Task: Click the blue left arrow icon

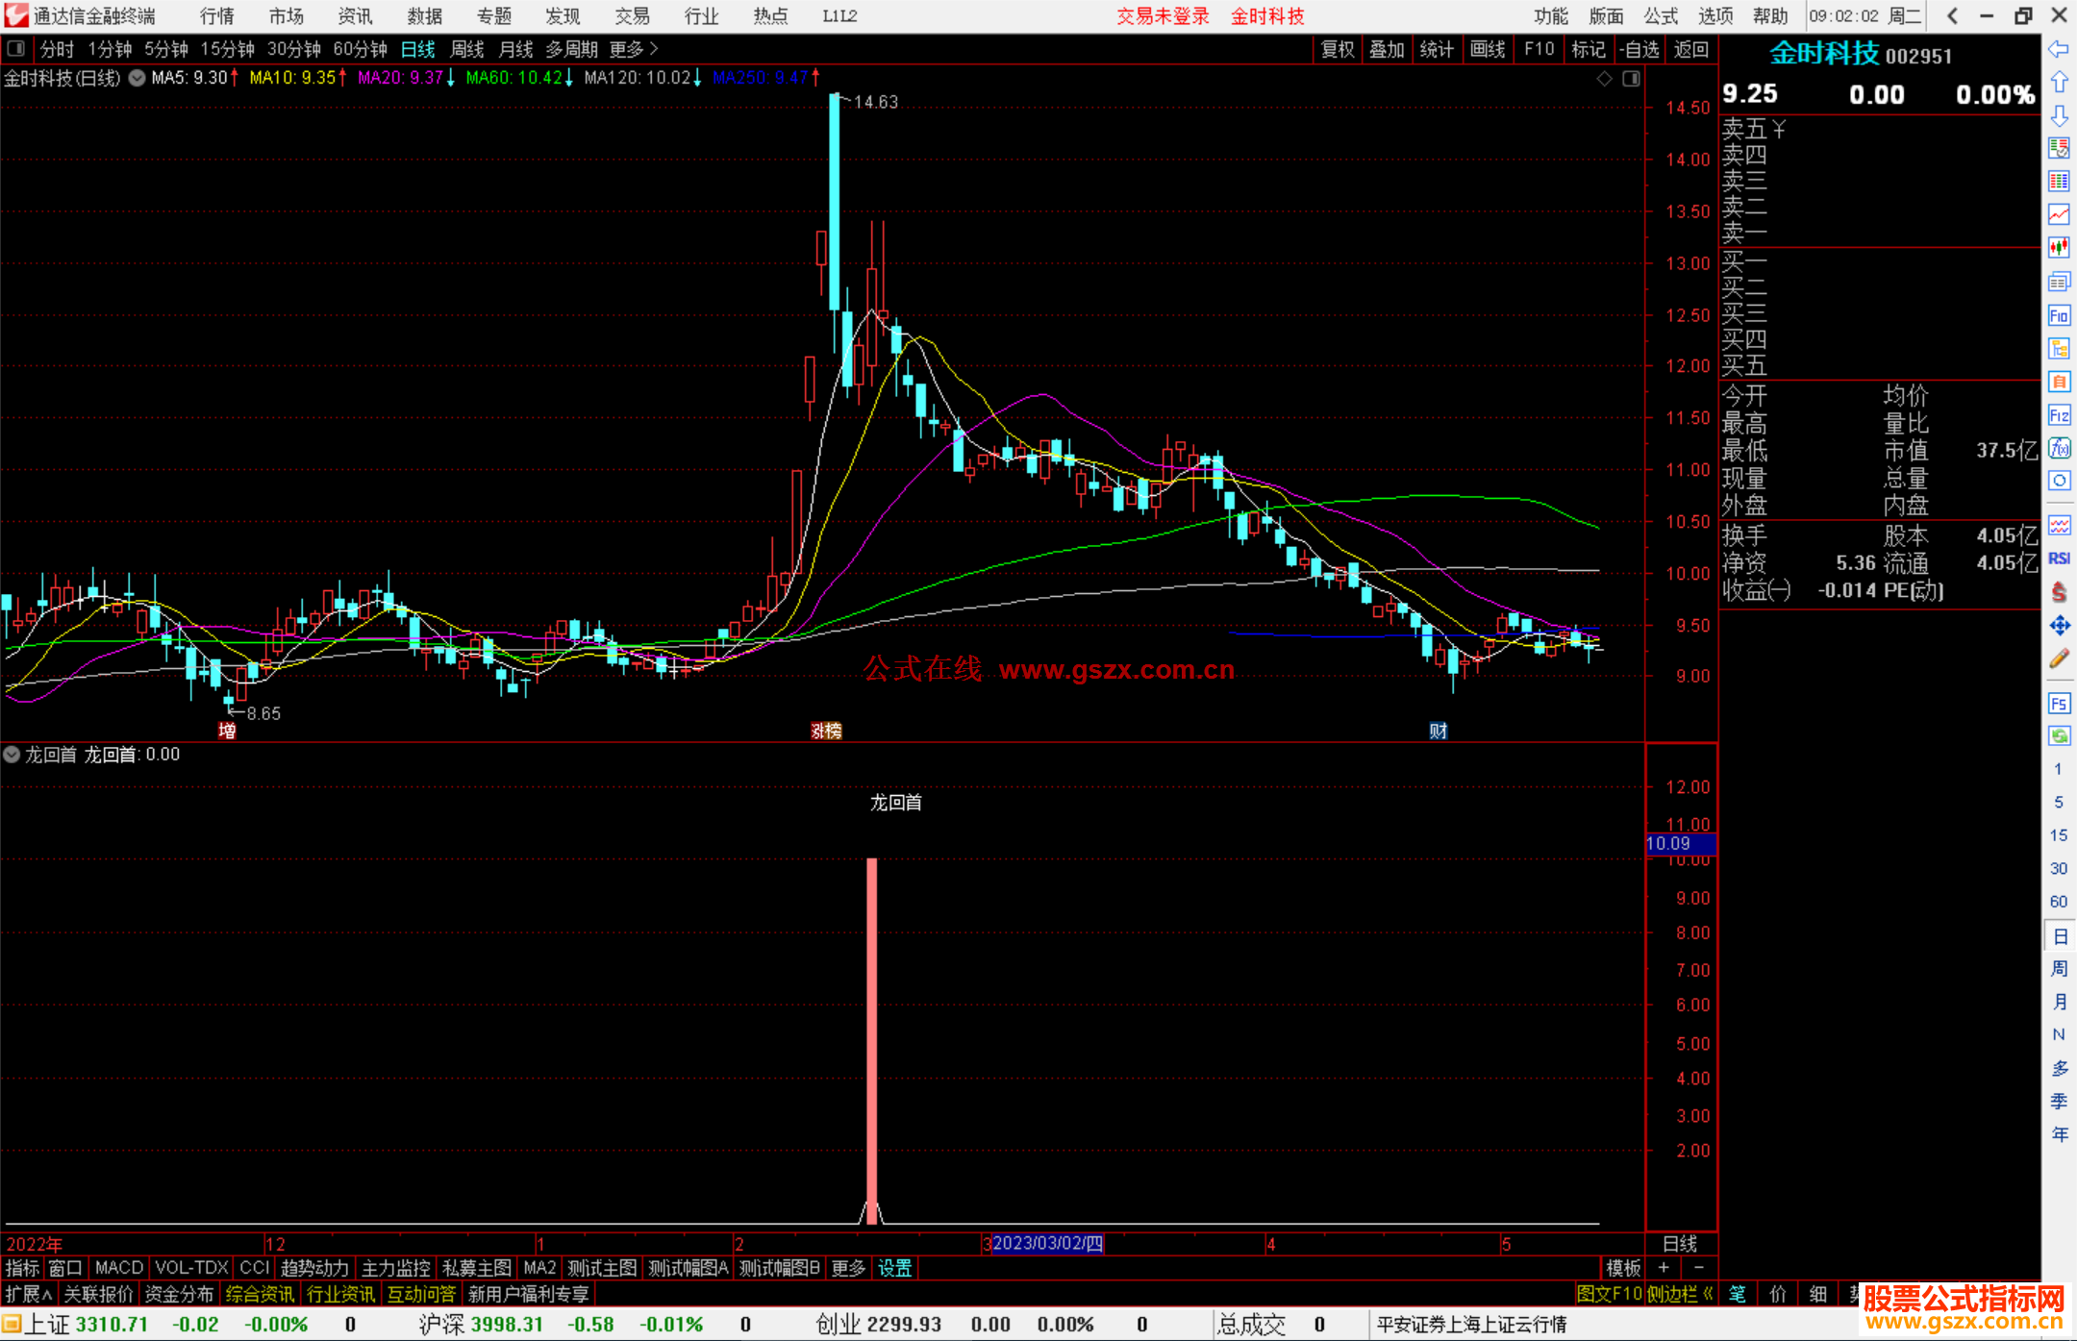Action: [x=2059, y=49]
